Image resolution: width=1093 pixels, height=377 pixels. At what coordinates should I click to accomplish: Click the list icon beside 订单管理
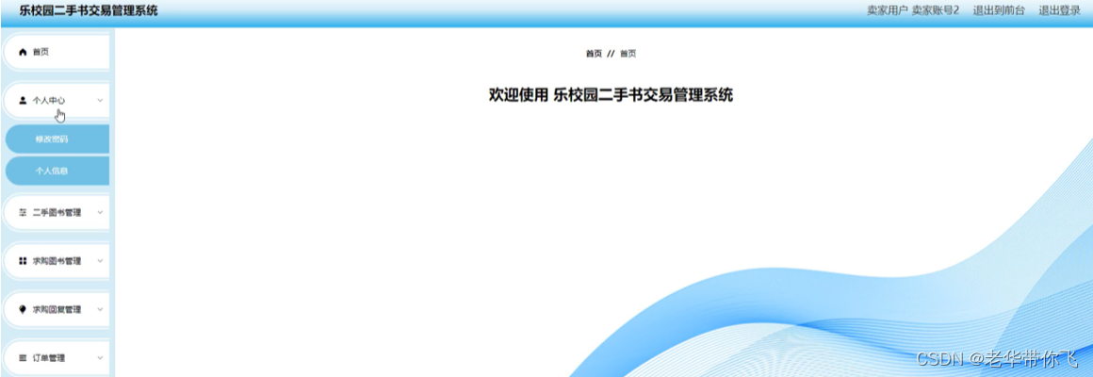click(x=23, y=357)
